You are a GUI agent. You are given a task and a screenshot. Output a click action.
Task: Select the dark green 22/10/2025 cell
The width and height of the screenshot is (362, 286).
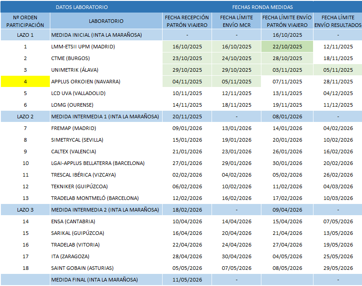coord(287,47)
